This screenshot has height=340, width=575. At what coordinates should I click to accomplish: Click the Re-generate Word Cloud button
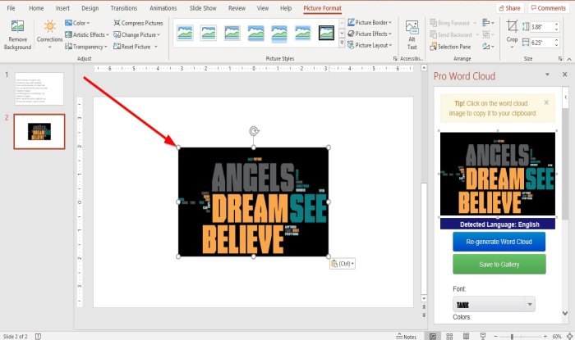[x=499, y=242]
